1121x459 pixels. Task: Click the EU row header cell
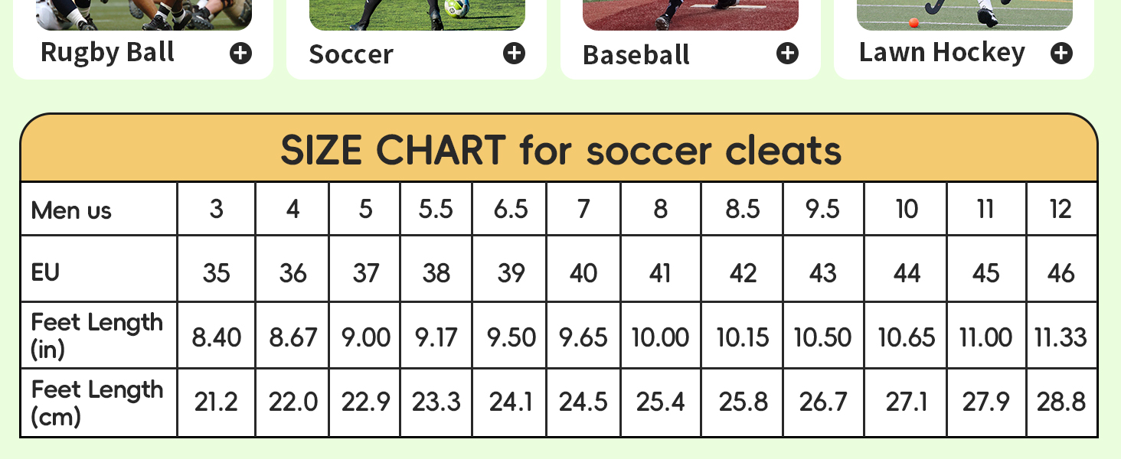[46, 272]
